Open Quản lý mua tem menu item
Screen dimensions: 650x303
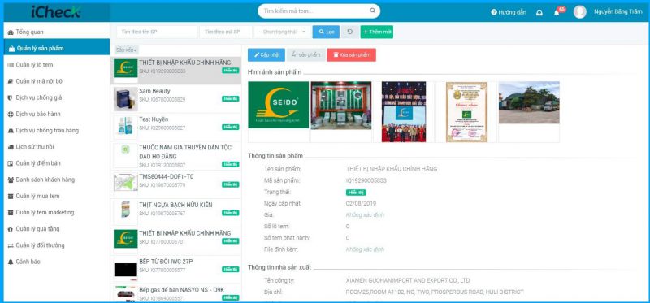pos(56,196)
